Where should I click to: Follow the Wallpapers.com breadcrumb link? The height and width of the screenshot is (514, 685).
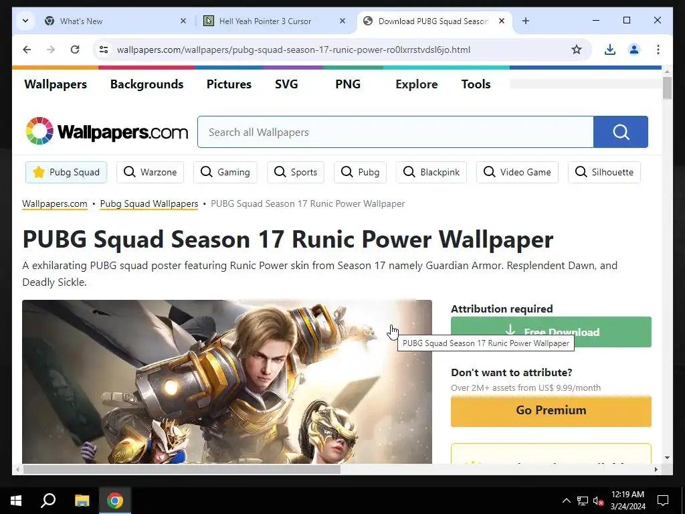[x=55, y=203]
